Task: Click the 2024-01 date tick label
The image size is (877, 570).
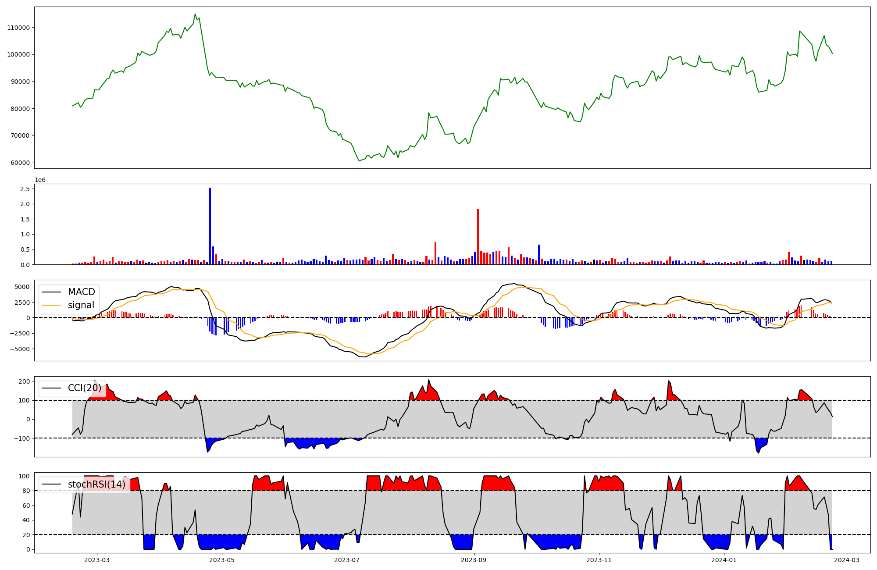Action: pyautogui.click(x=724, y=560)
